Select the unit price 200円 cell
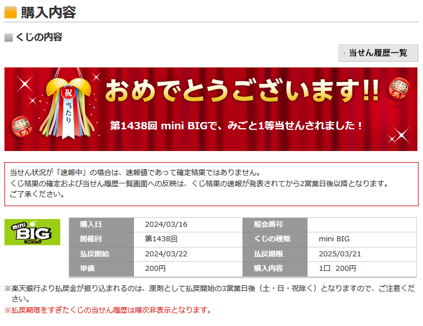The height and width of the screenshot is (326, 423). tap(188, 269)
